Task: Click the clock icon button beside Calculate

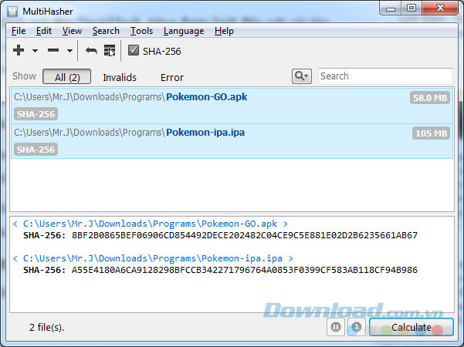Action: pos(356,327)
